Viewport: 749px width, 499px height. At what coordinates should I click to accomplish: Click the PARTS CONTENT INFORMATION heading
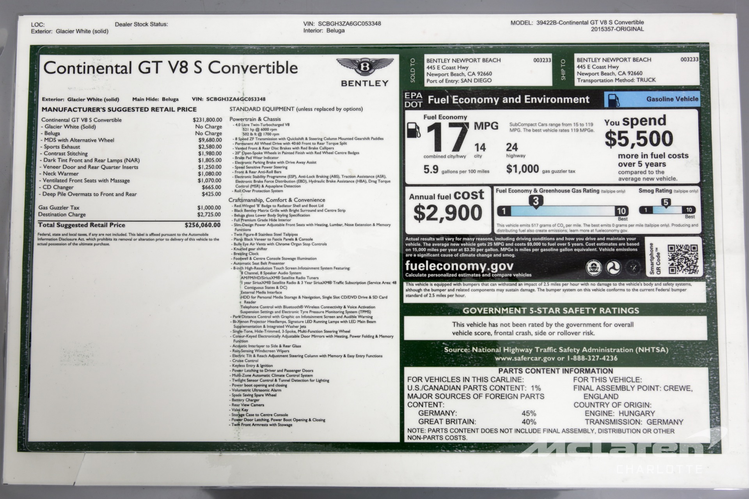click(556, 371)
